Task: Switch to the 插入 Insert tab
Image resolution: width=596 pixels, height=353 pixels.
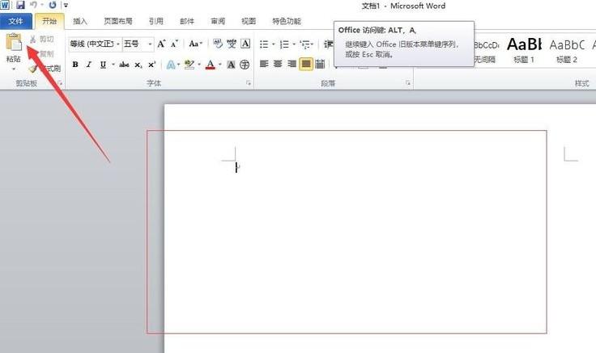Action: tap(80, 21)
